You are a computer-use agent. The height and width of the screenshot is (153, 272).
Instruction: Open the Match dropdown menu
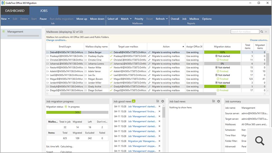(126, 19)
